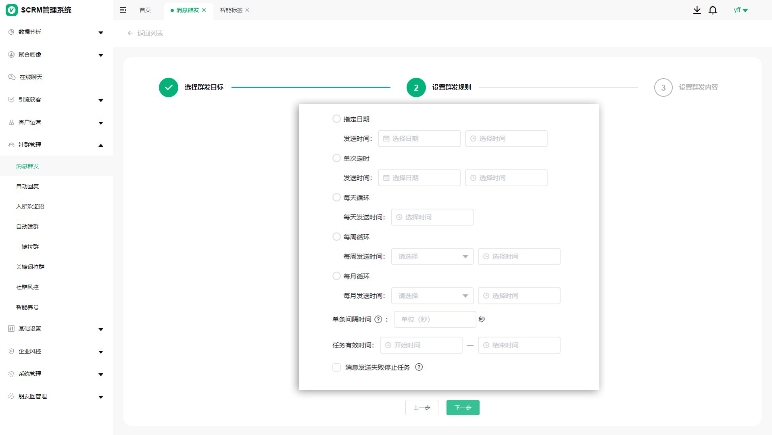Click the 每天发送时间 选择时间 field

click(432, 217)
